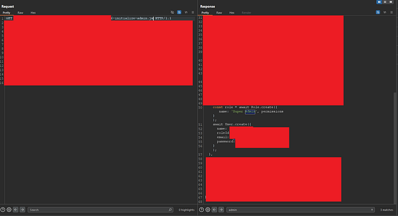Viewport: 398px width, 216px height.
Task: Click 'await User.create({' code line
Action: [232, 124]
